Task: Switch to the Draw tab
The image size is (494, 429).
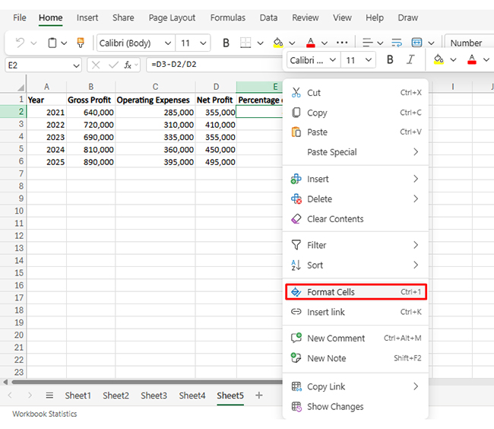Action: (x=407, y=17)
